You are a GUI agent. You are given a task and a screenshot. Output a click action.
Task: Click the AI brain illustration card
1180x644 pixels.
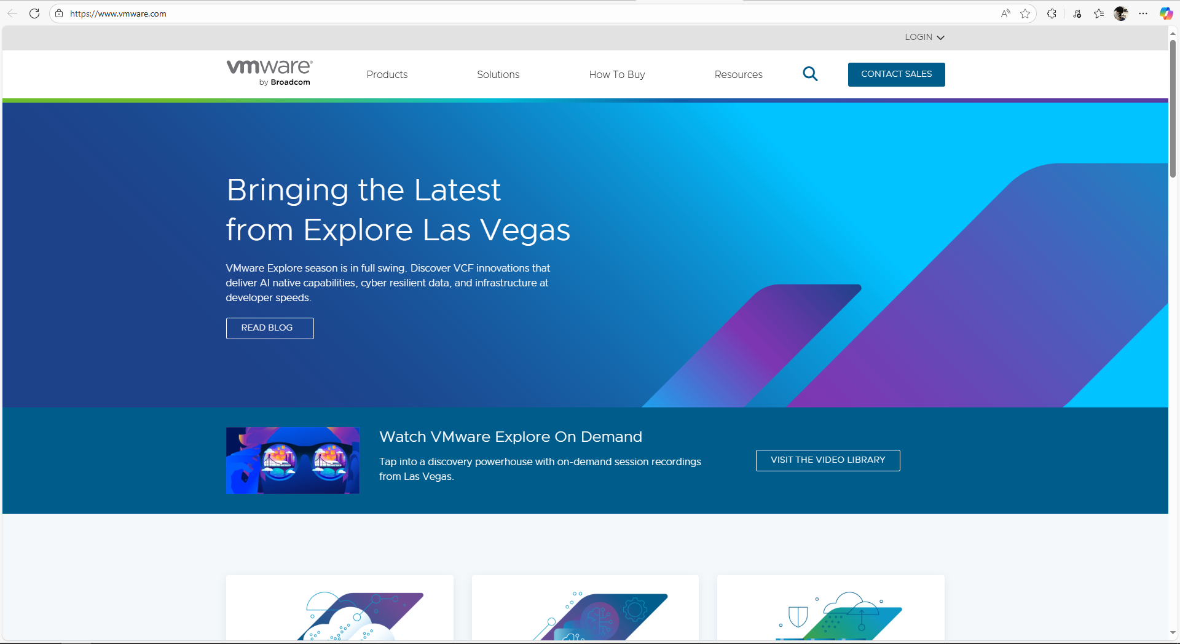coord(585,608)
